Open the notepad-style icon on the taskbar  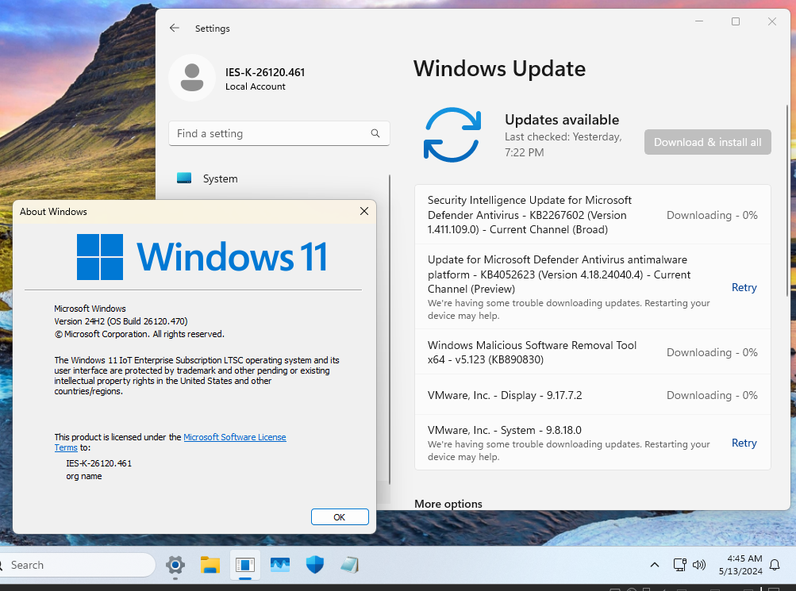click(350, 565)
